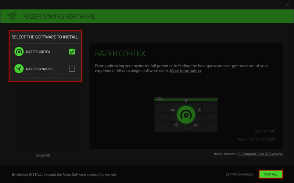The height and width of the screenshot is (183, 294).
Task: Click the RAZER CORTEX heading in details panel
Action: point(120,53)
